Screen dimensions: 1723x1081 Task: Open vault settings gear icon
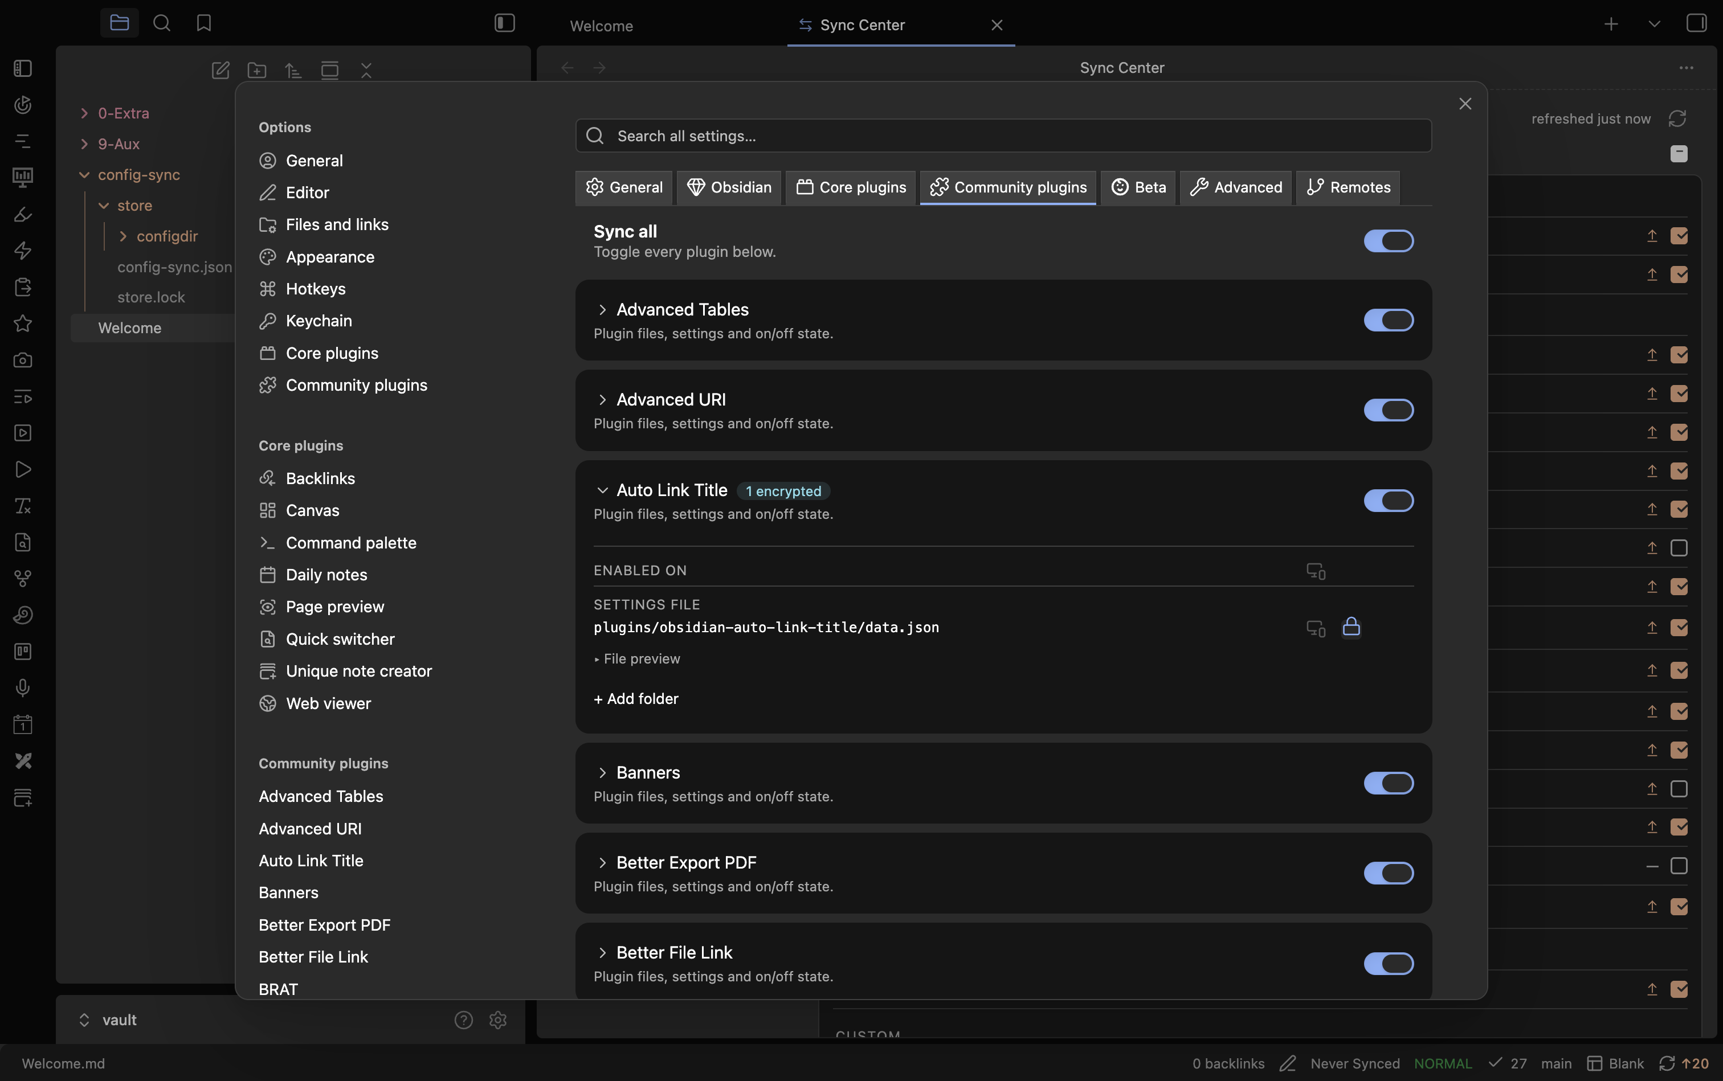(498, 1019)
